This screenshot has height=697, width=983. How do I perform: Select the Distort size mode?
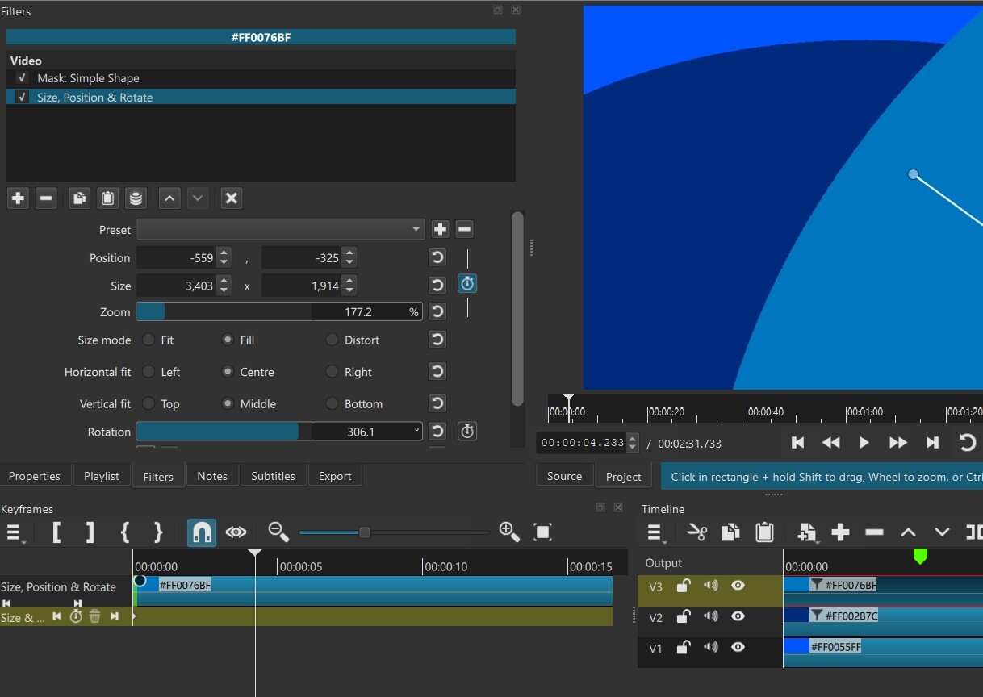click(x=332, y=340)
